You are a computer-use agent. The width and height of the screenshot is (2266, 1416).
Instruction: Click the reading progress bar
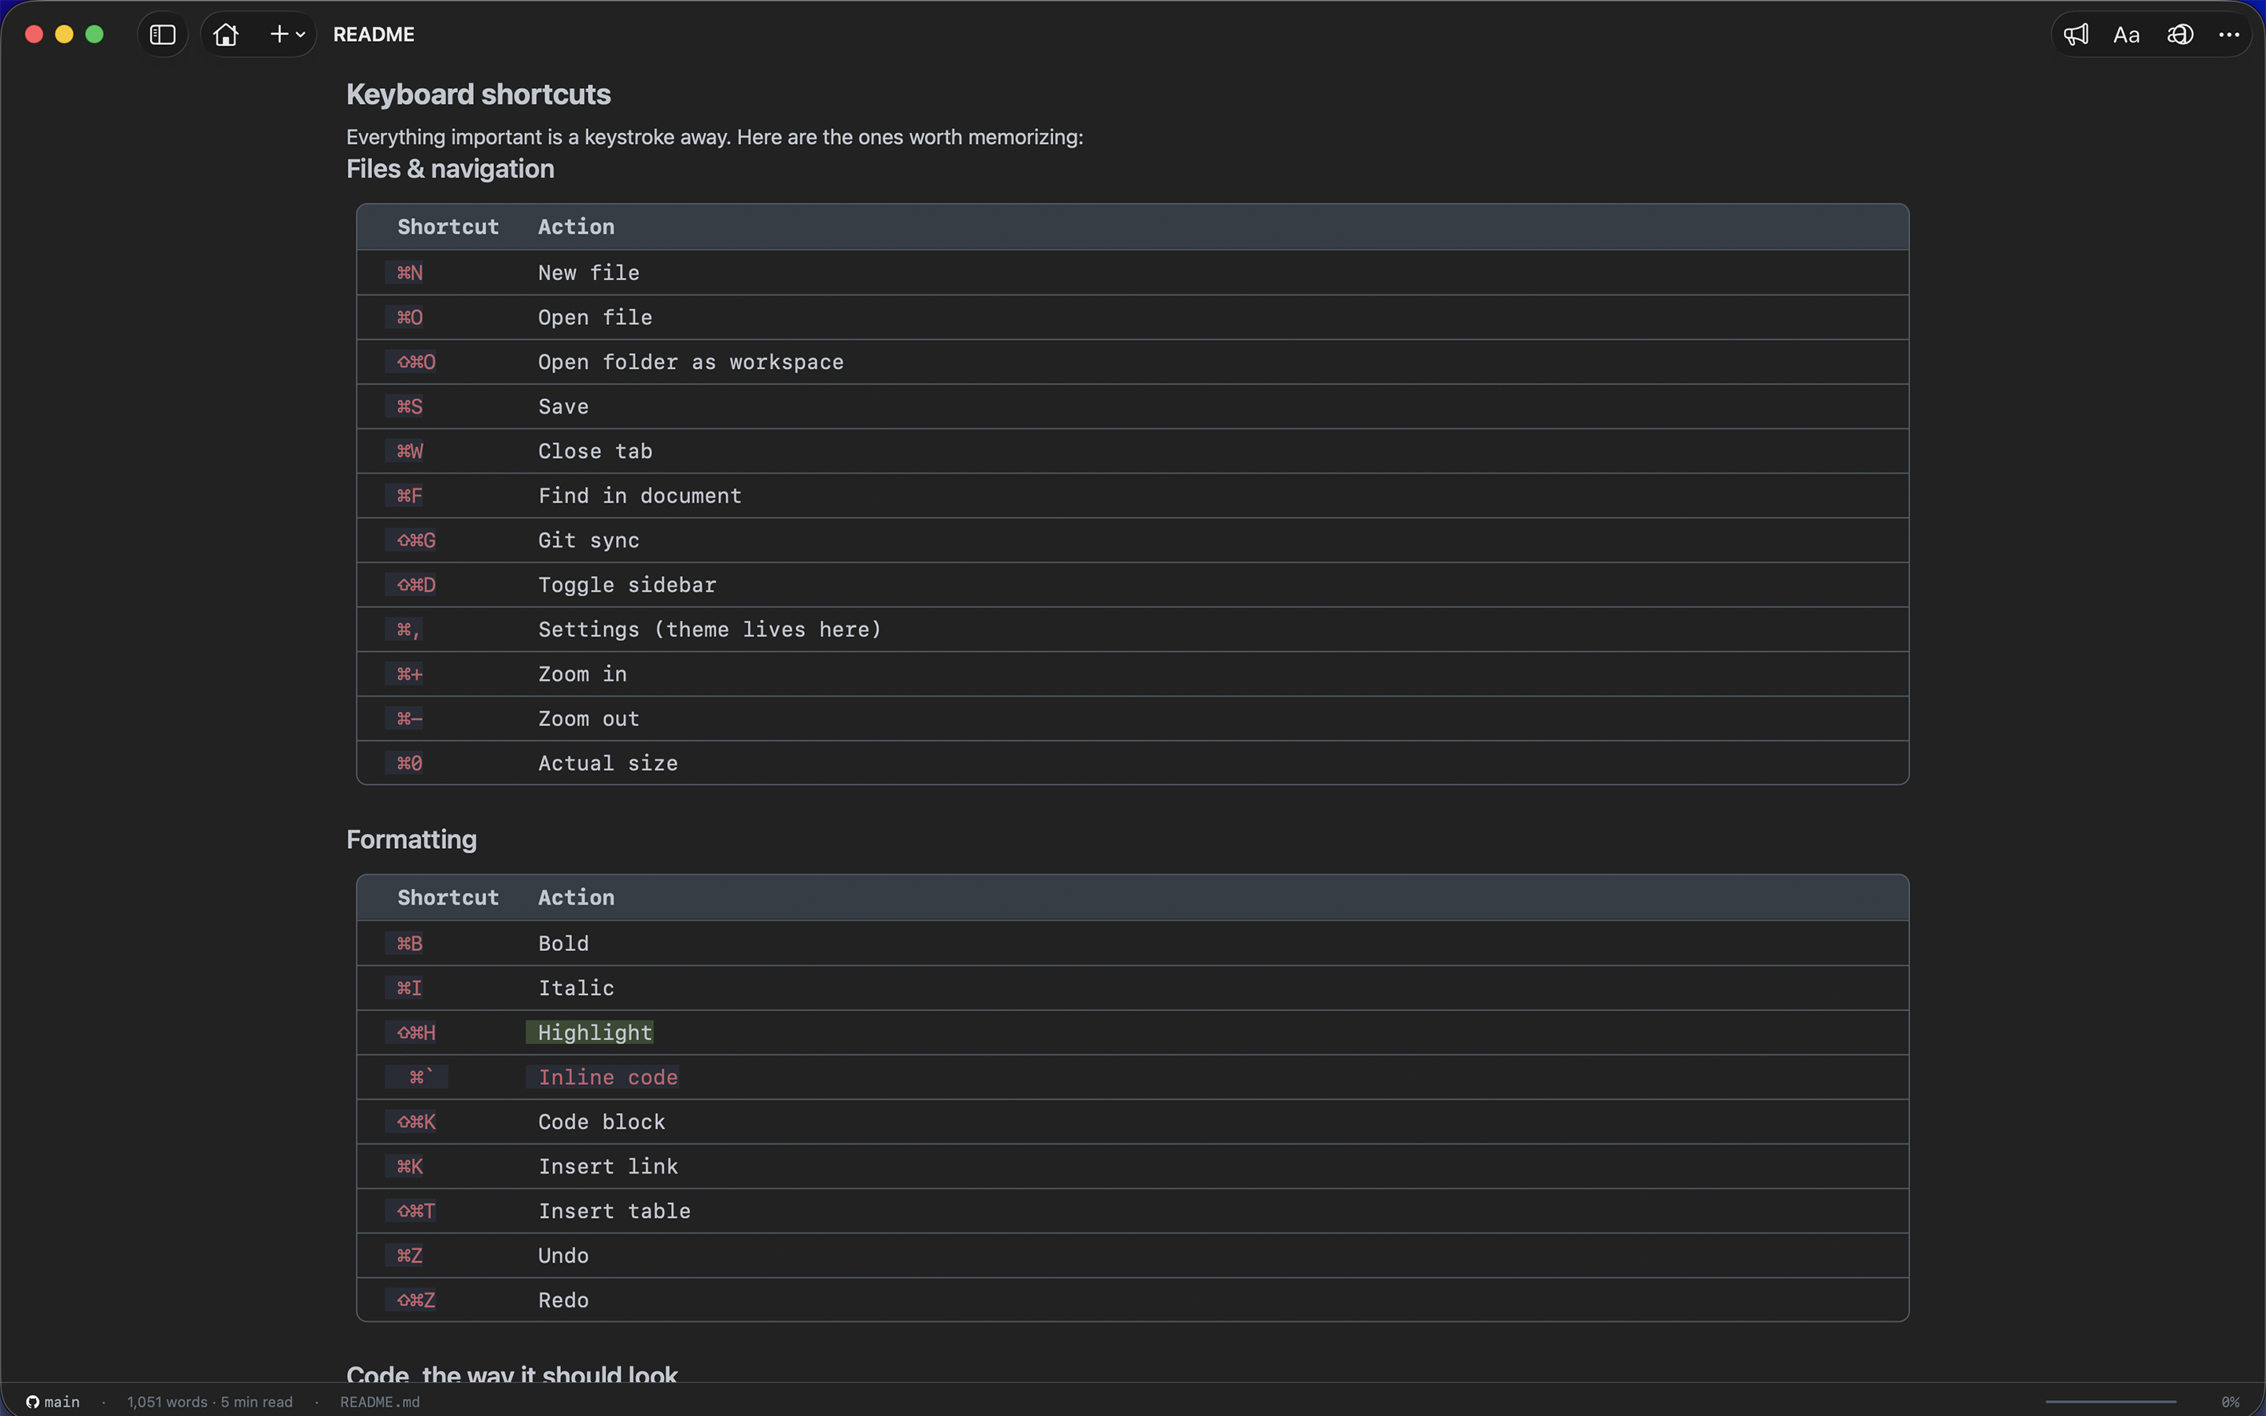click(x=2110, y=1402)
